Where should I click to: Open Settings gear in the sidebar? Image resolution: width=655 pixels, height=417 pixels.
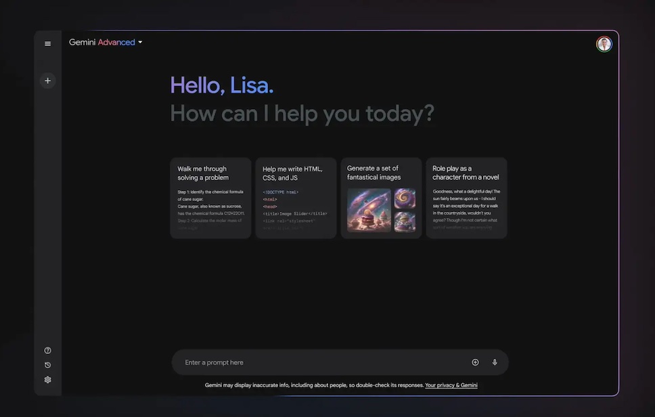point(47,380)
